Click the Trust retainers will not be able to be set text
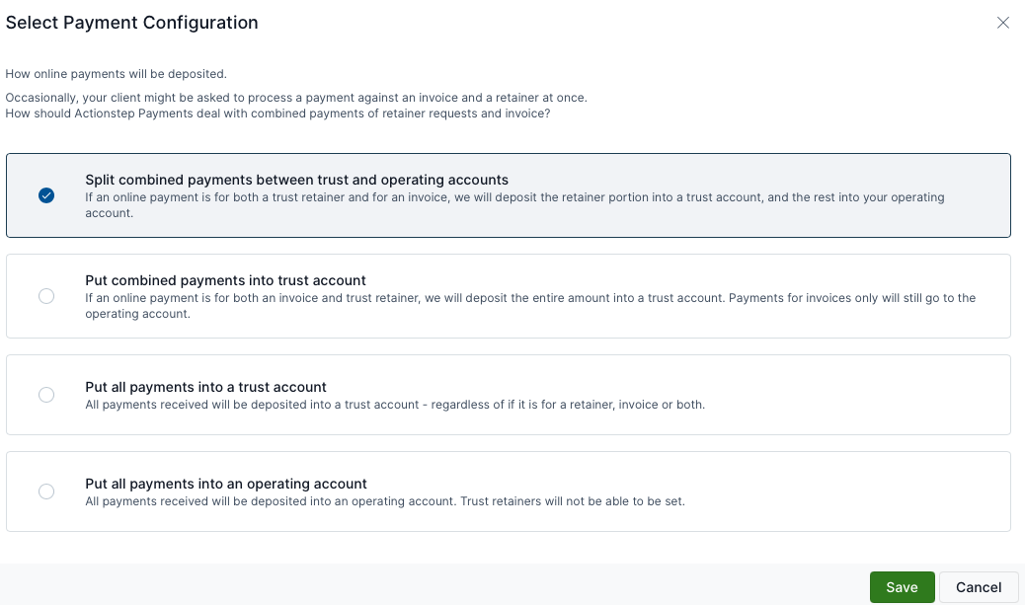This screenshot has height=605, width=1025. click(x=573, y=501)
